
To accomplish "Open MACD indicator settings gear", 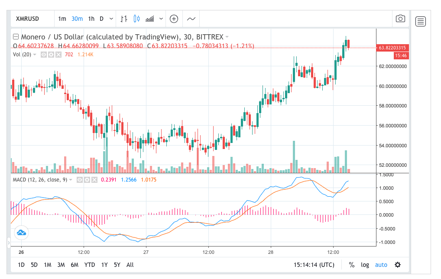I will pos(87,180).
